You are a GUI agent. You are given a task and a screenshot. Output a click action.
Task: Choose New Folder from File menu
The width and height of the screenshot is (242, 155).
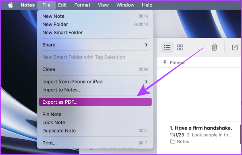95,24
